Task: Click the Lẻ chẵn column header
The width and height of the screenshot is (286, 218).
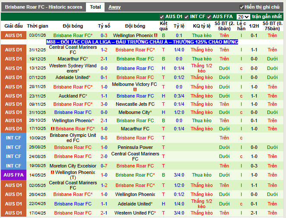Action: 241,26
